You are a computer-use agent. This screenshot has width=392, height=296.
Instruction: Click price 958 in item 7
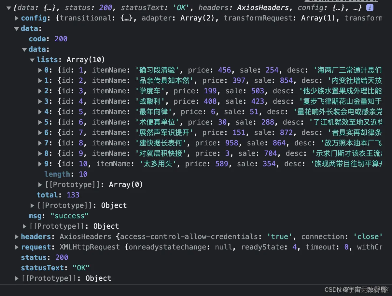[232, 143]
